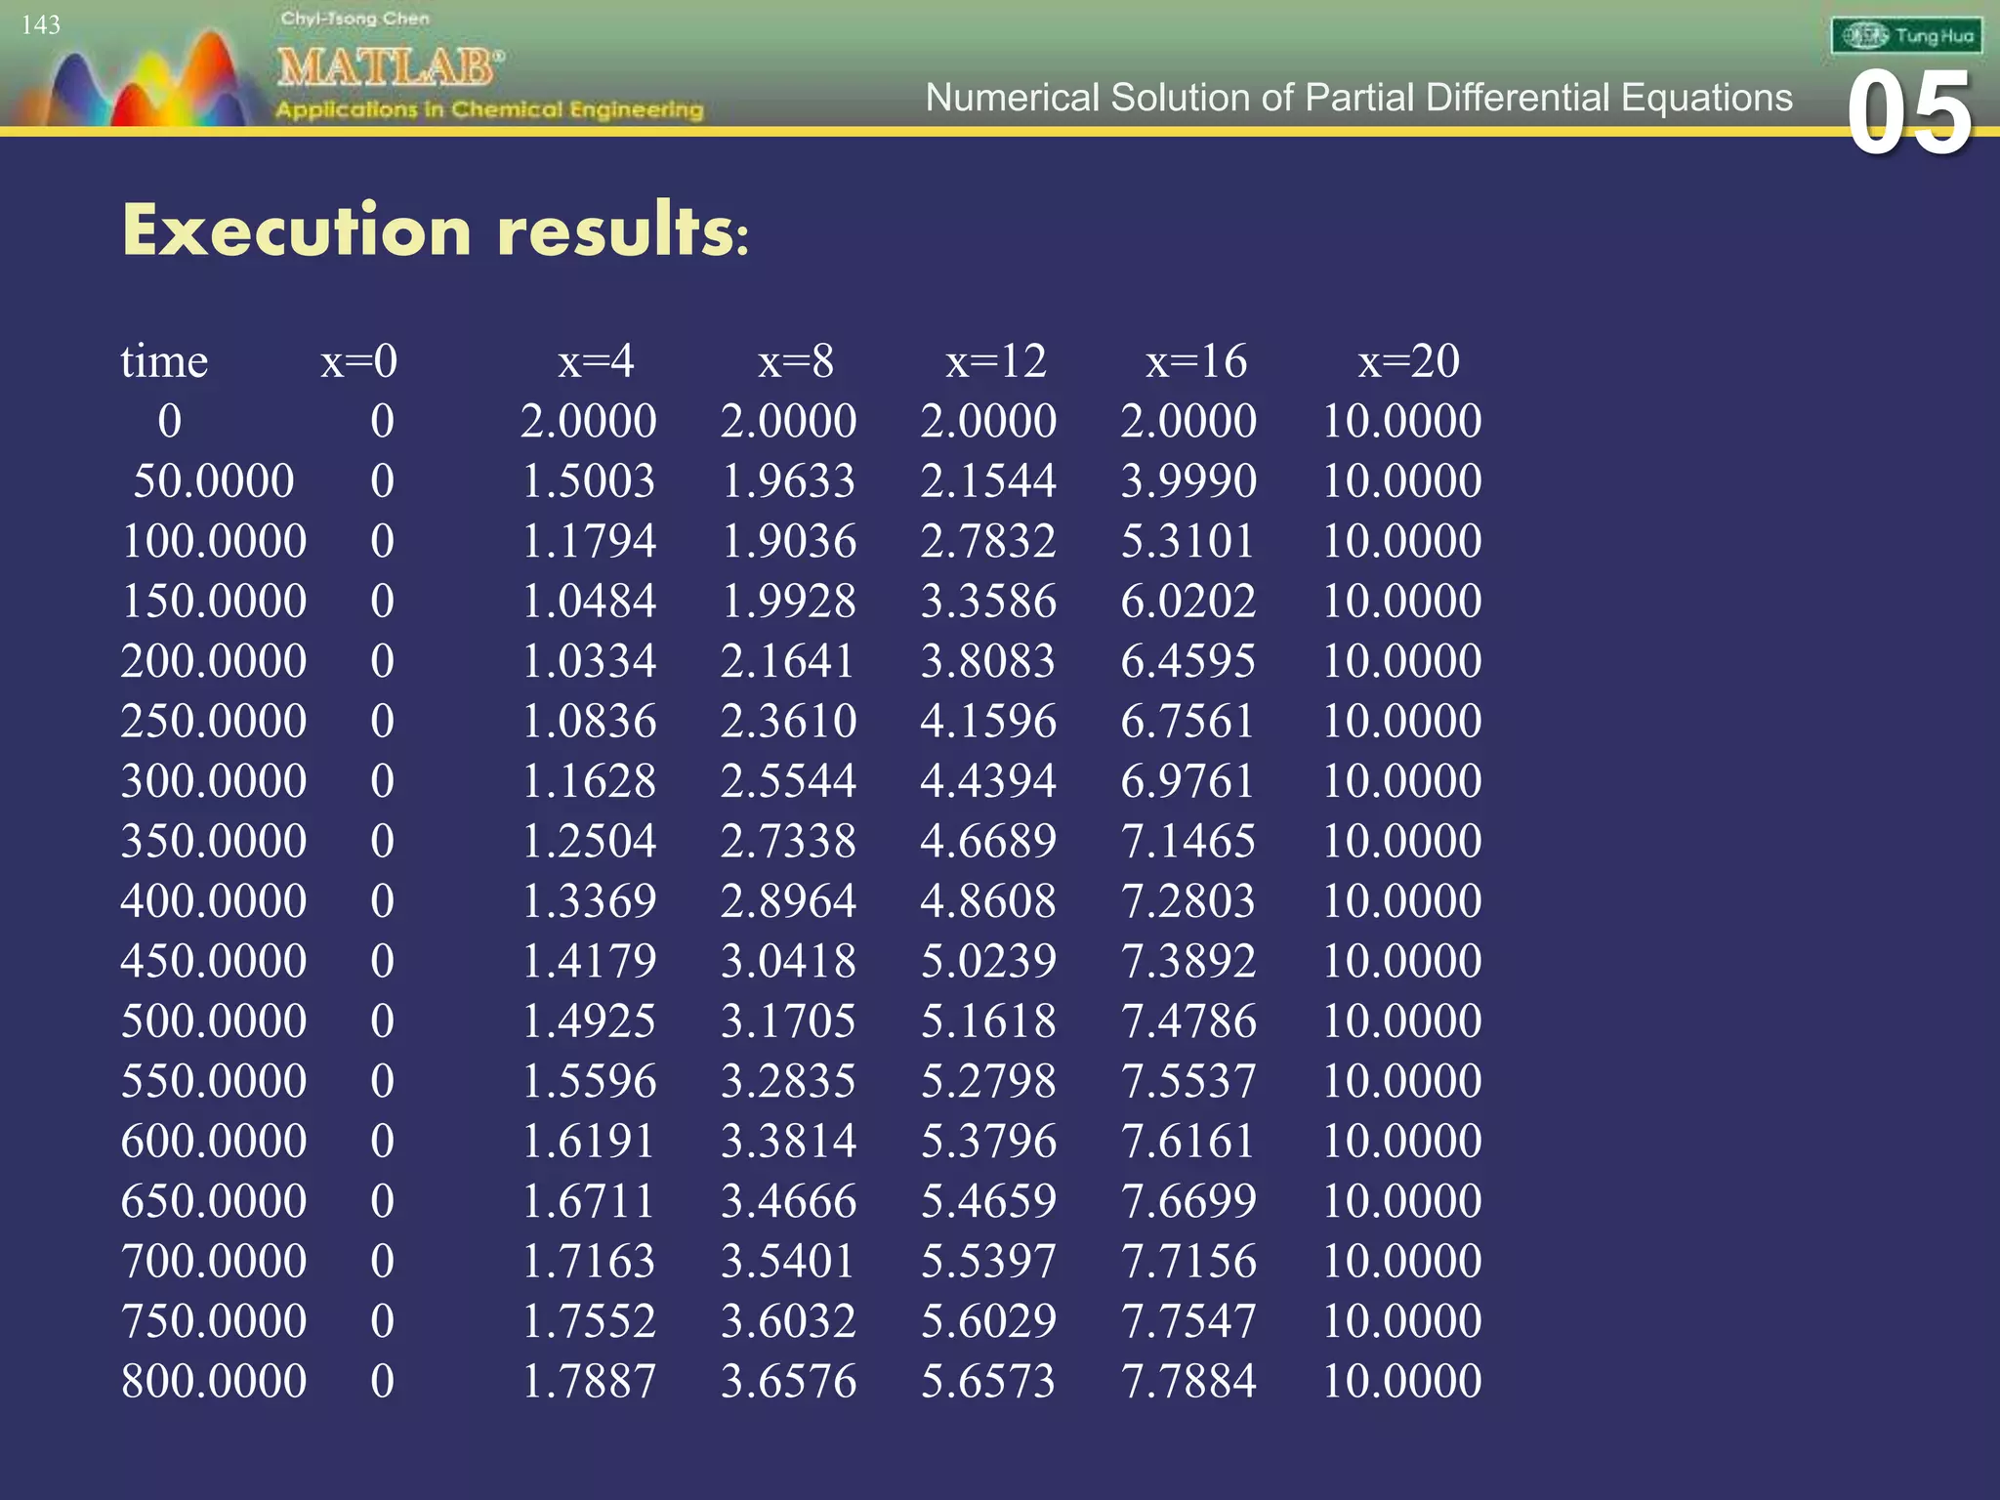Click value 7.2803 in x=16 column
Image resolution: width=2000 pixels, height=1500 pixels.
[1188, 900]
